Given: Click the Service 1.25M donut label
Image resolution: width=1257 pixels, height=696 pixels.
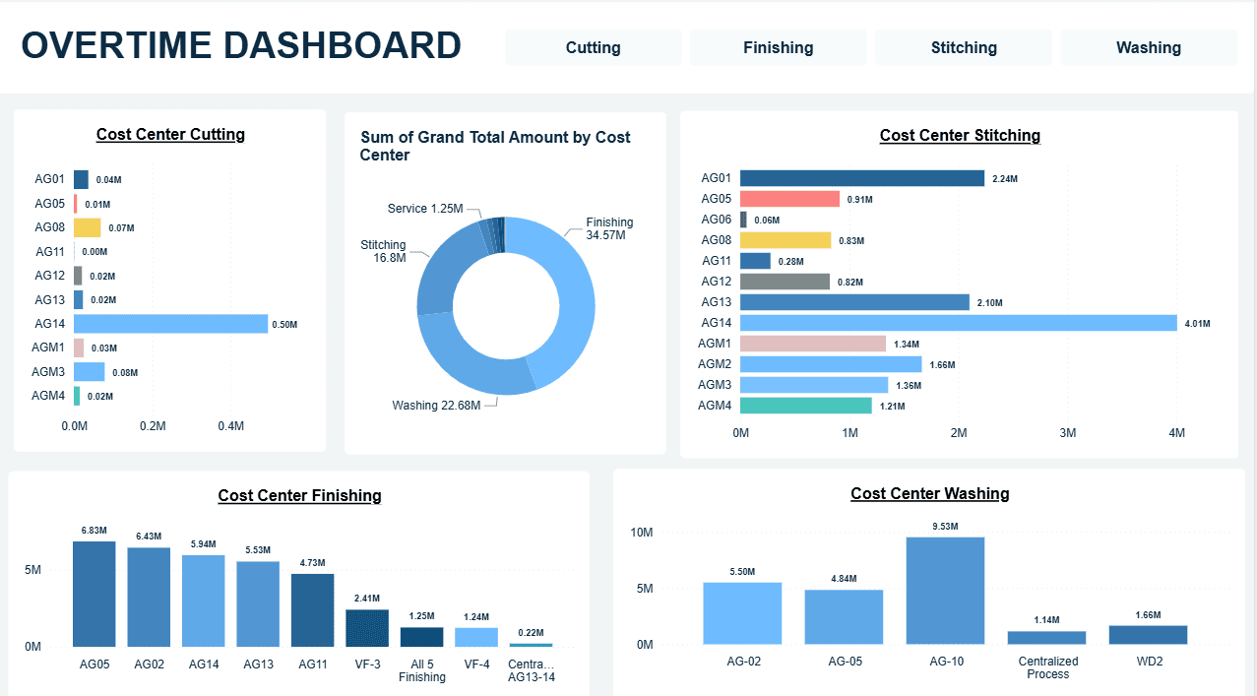Looking at the screenshot, I should (425, 209).
